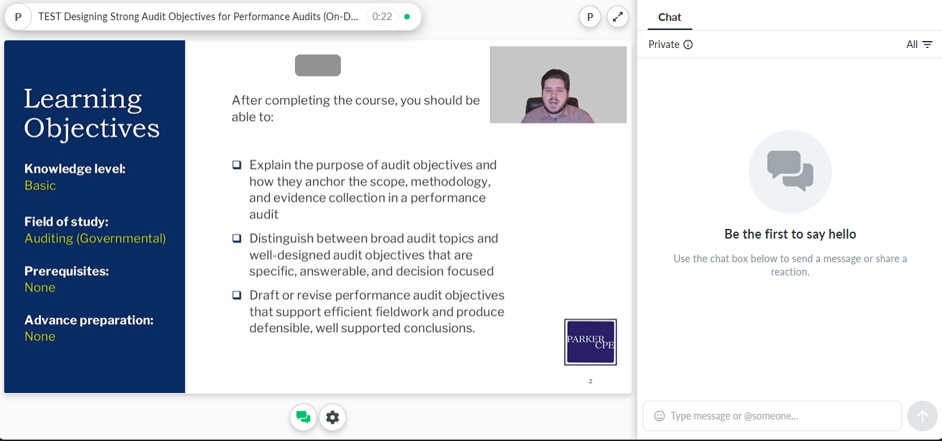Click the 'Be the first to say hello' text
Image resolution: width=942 pixels, height=441 pixels.
coord(790,234)
